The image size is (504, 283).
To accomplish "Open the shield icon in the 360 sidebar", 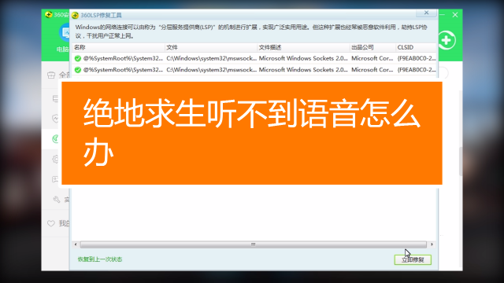I will pos(55,119).
